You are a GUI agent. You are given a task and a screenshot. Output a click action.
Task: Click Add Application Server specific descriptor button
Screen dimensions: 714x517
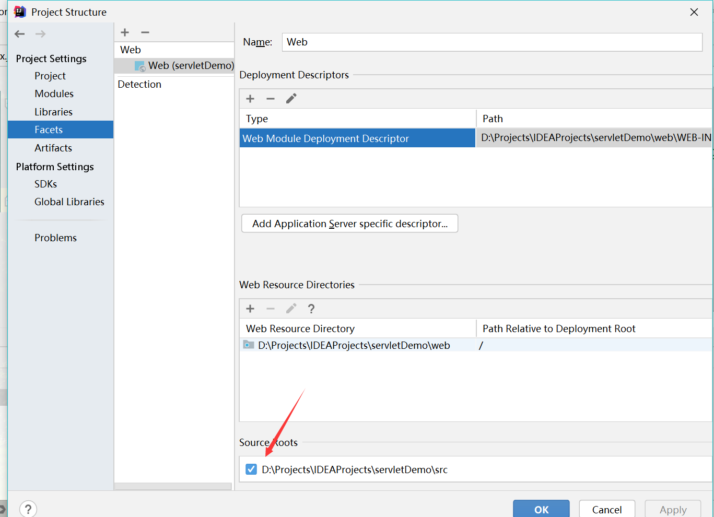tap(349, 224)
